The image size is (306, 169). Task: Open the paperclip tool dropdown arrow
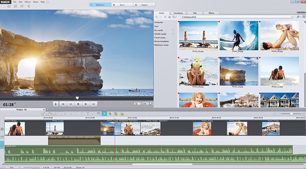(x=47, y=114)
